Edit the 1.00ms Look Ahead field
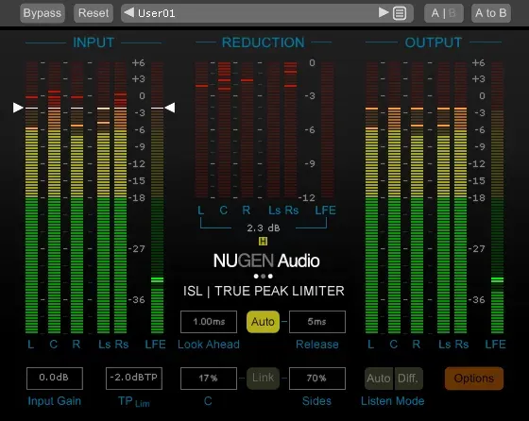Image resolution: width=529 pixels, height=421 pixels. click(209, 322)
